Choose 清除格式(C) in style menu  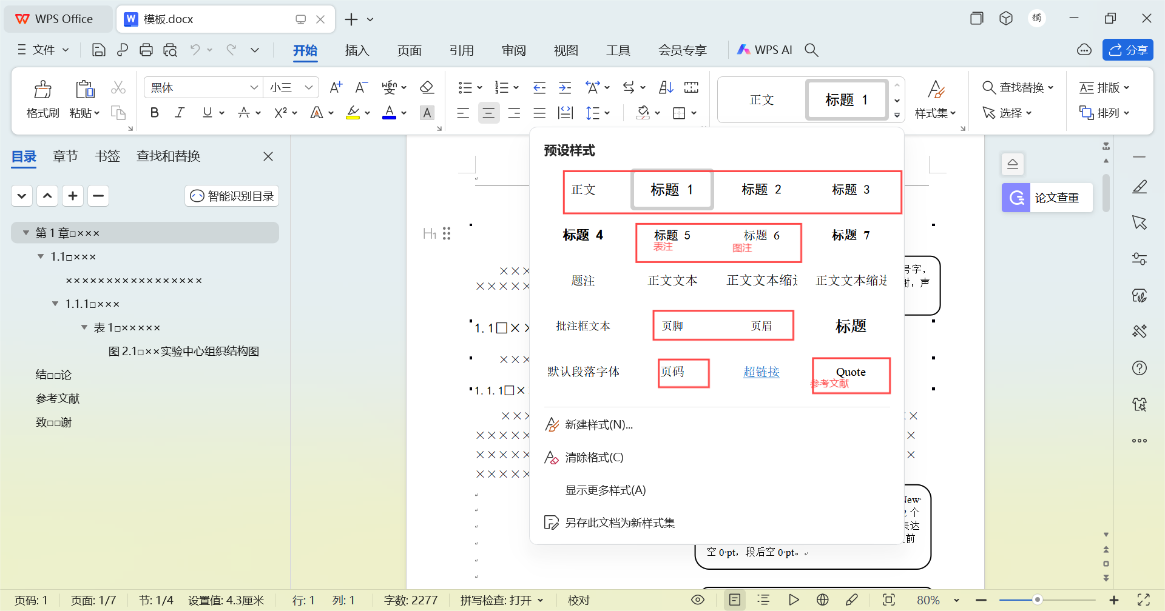click(x=584, y=458)
